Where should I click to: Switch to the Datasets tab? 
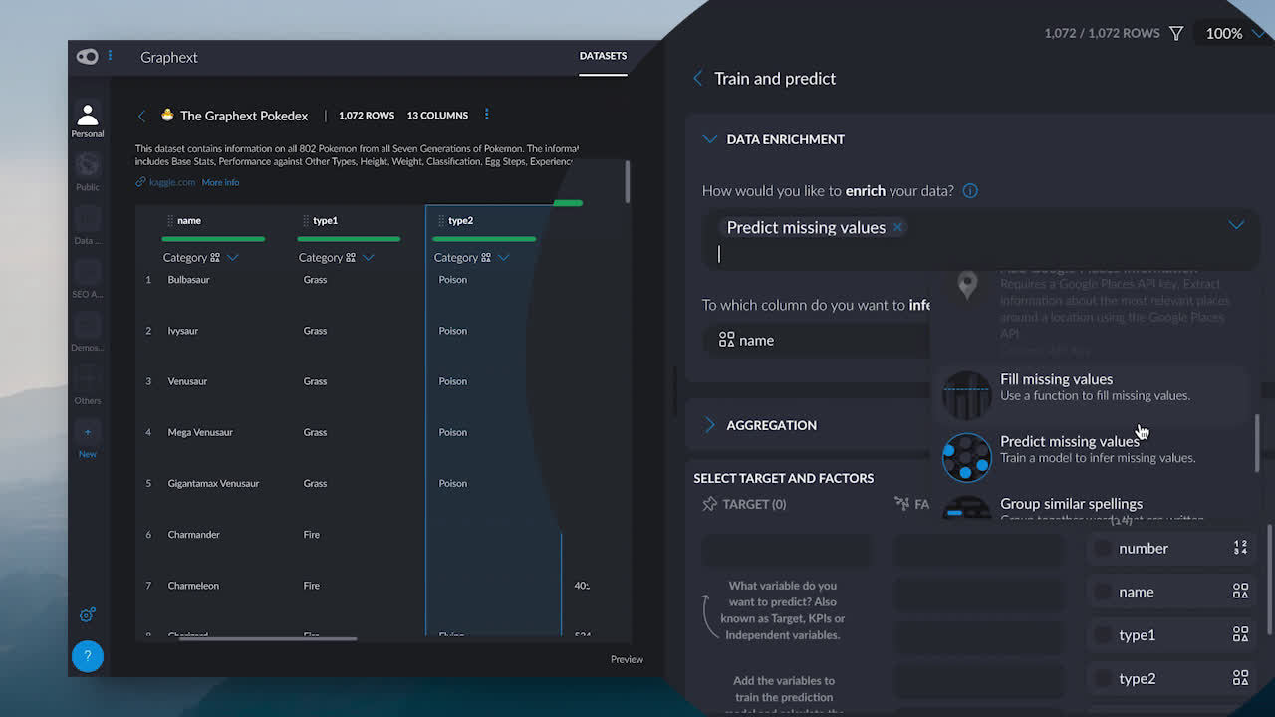coord(603,56)
